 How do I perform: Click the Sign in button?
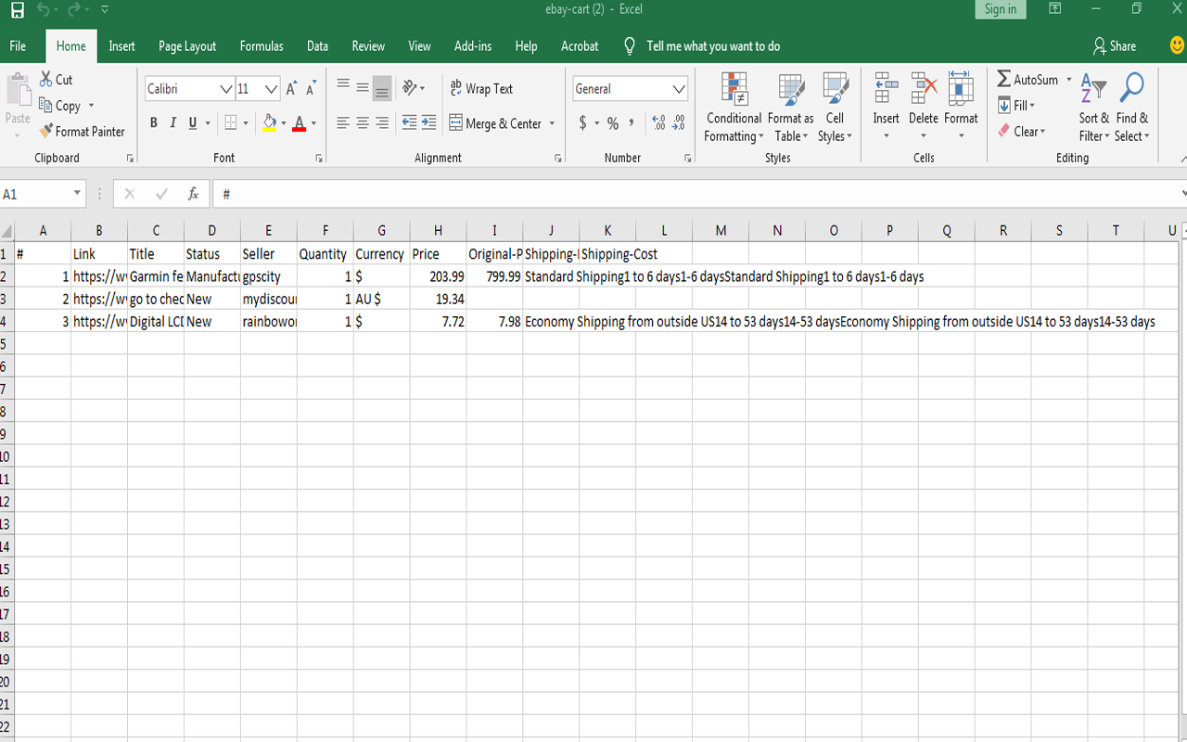1000,9
